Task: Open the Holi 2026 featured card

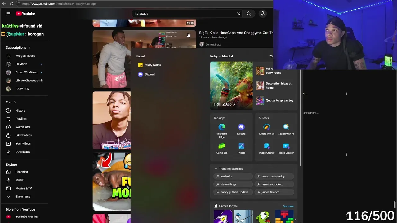Action: pyautogui.click(x=231, y=86)
